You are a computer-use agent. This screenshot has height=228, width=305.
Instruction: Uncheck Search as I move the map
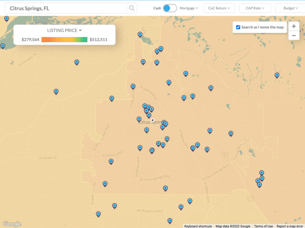point(238,27)
